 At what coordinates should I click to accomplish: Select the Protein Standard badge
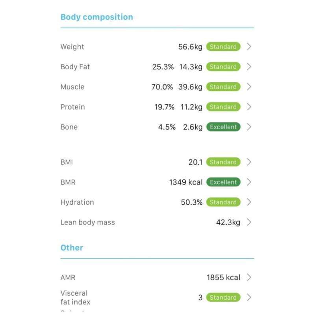[x=223, y=107]
